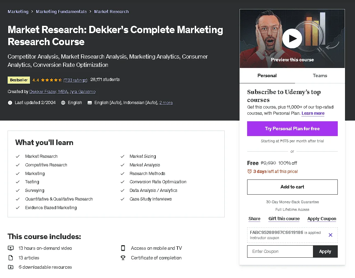Click the course preview thumbnail image
The width and height of the screenshot is (355, 278).
tap(292, 39)
